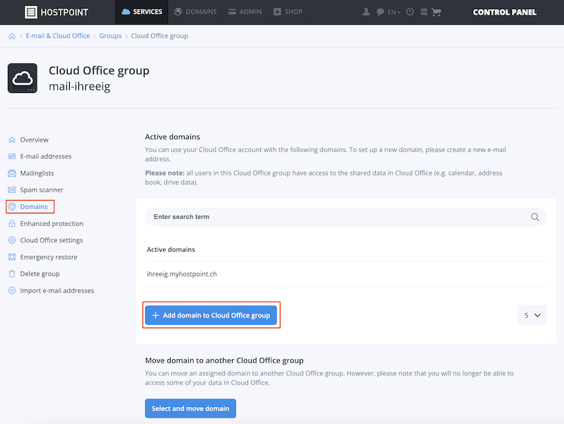Open the Admin tab
The height and width of the screenshot is (424, 564).
pos(245,12)
